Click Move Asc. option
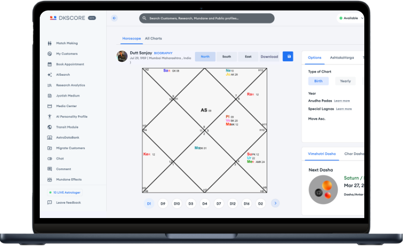 [317, 119]
